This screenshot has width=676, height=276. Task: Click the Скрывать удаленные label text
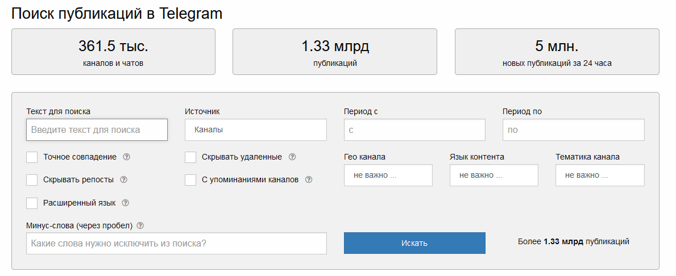tap(242, 157)
